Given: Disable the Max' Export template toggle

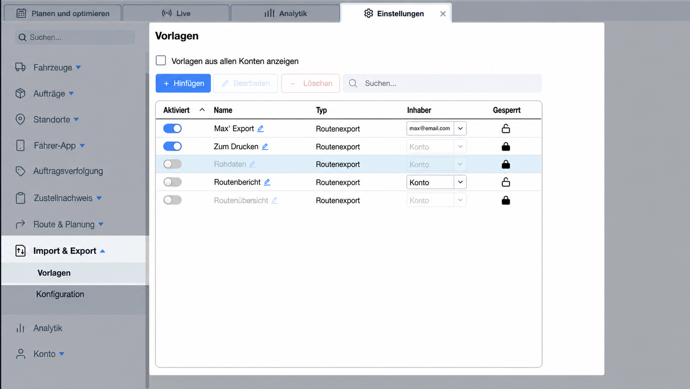Looking at the screenshot, I should [x=172, y=129].
